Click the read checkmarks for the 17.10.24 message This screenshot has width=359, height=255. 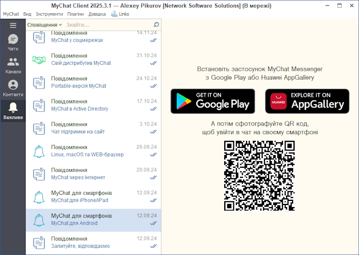tap(153, 109)
